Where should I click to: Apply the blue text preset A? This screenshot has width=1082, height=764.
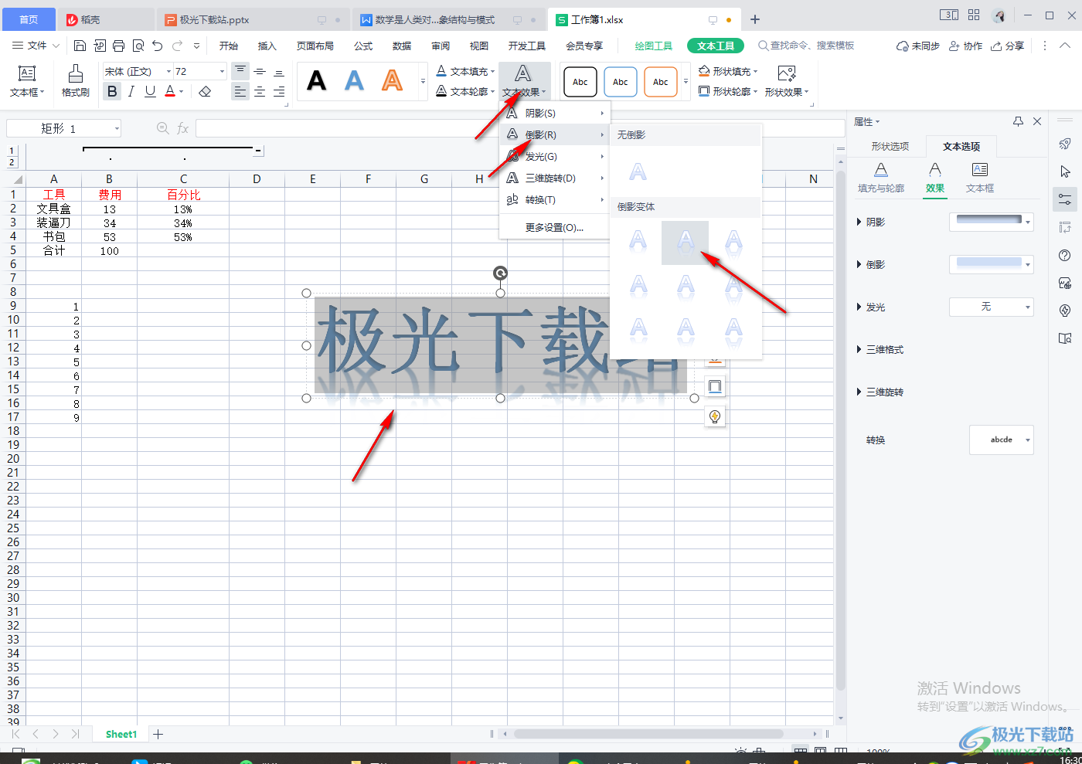click(x=354, y=80)
